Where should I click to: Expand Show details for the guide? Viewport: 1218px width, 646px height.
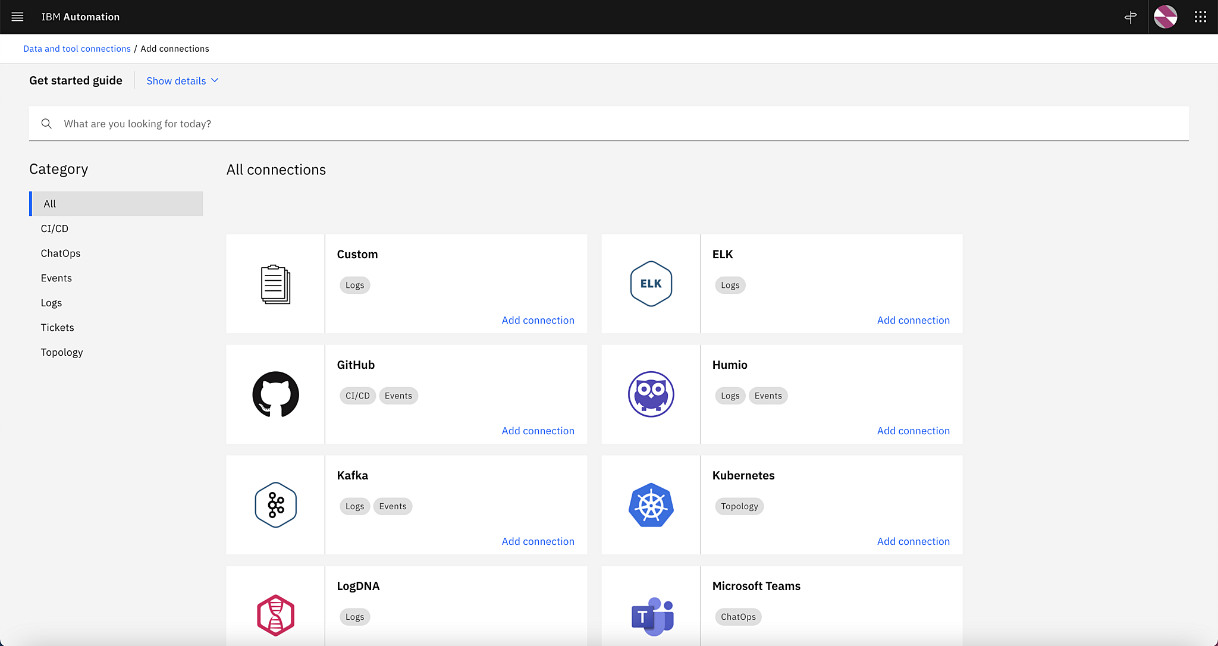click(183, 81)
